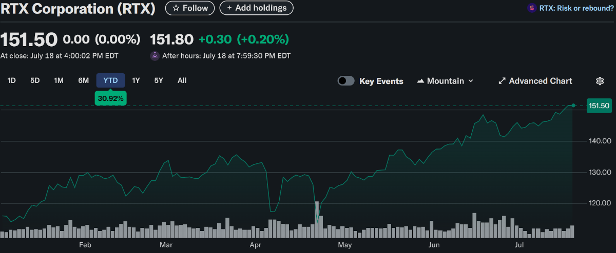The width and height of the screenshot is (616, 253).
Task: Click the chart's latest price endpoint dot
Action: pos(573,106)
